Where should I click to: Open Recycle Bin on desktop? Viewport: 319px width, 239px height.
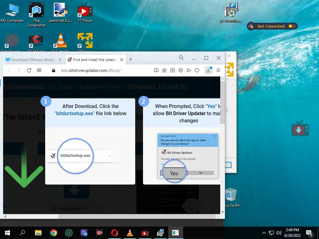[x=231, y=198]
